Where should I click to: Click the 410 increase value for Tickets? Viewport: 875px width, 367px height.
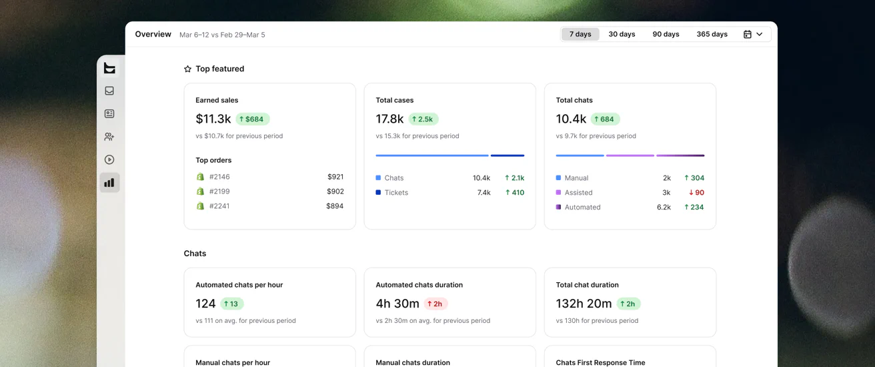coord(514,193)
